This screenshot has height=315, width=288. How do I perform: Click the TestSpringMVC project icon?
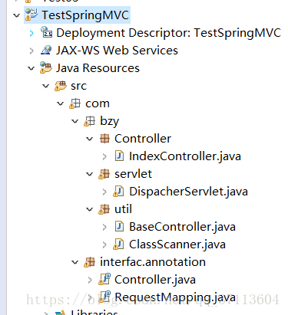[x=31, y=15]
